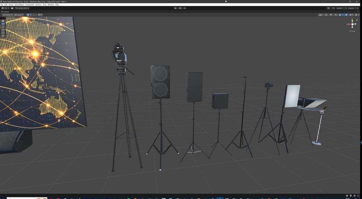Start Play mode
This screenshot has height=199, width=362.
point(176,8)
